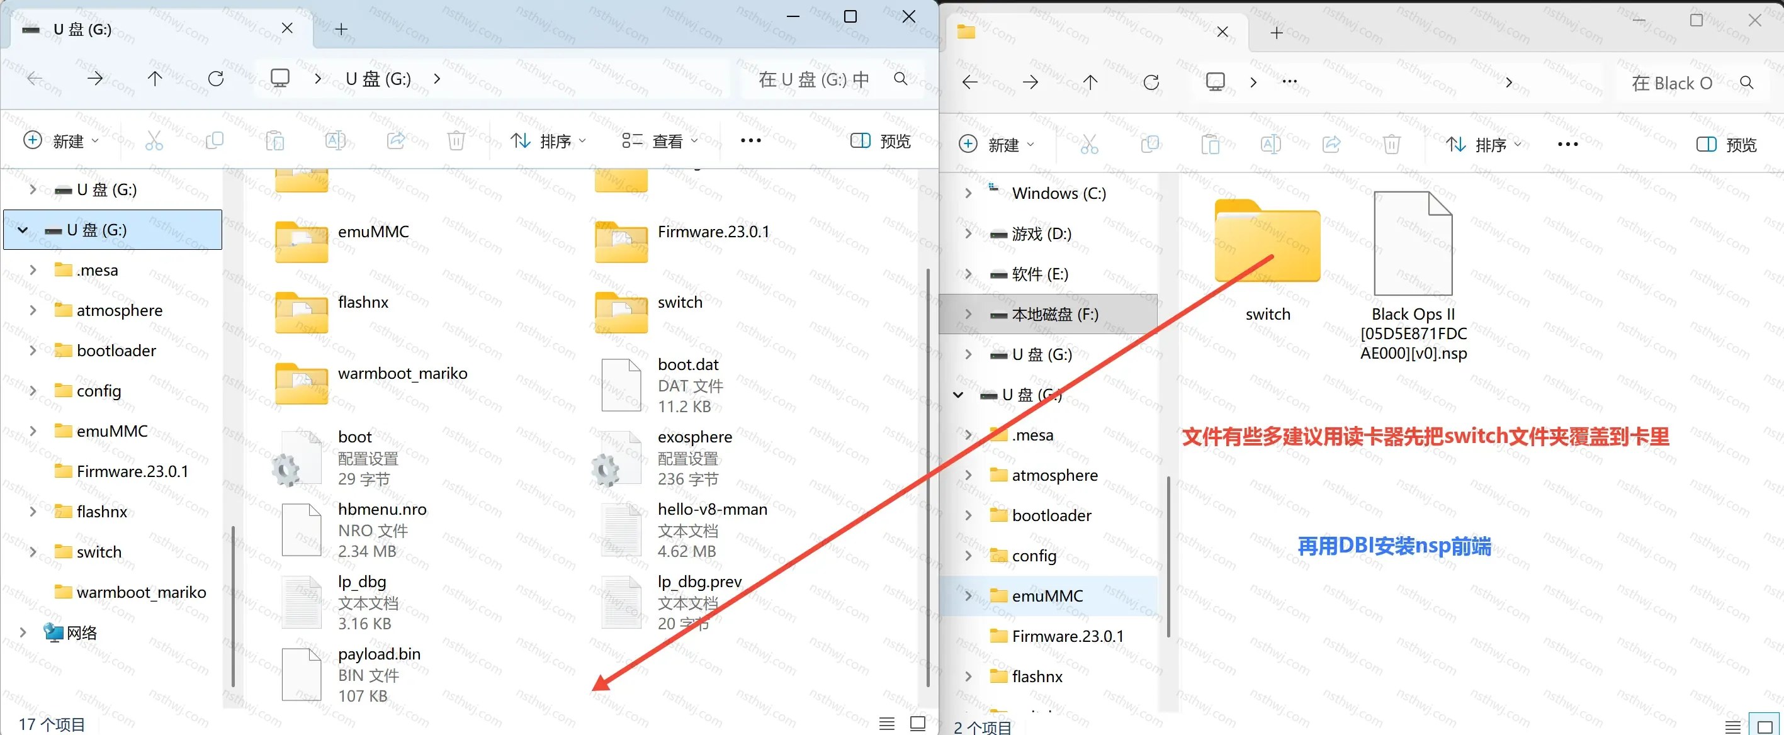Click the cut icon in the left window toolbar
1784x735 pixels.
(x=154, y=141)
